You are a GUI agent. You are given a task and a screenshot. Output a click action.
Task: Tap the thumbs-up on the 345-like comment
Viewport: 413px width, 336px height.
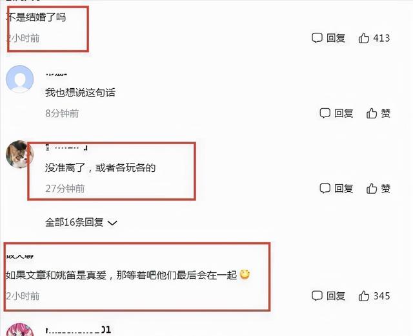363,296
